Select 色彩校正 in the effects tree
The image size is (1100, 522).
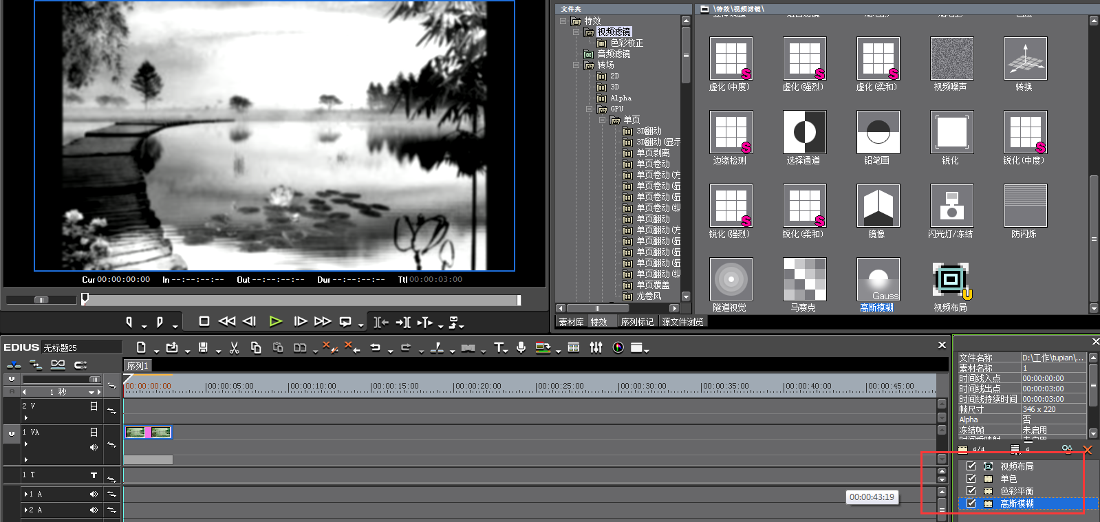point(627,43)
